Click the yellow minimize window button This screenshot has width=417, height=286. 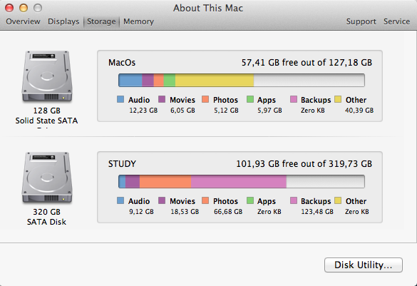24,8
